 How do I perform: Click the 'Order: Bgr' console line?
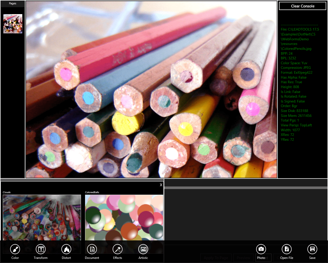click(289, 106)
